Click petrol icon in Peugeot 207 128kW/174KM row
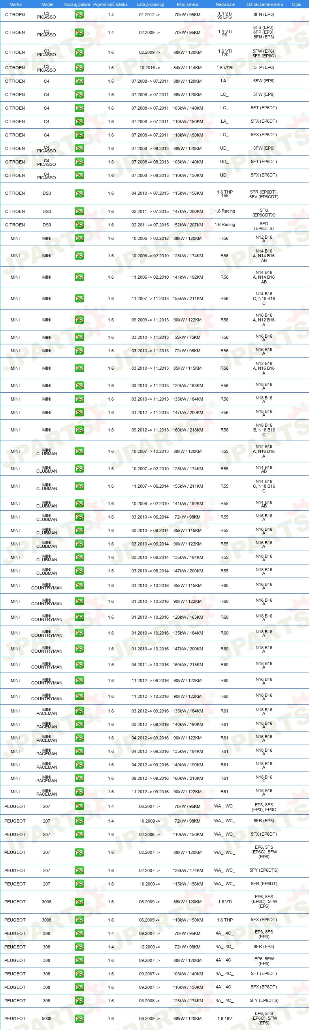Screen dimensions: 309x1030 [x=79, y=870]
